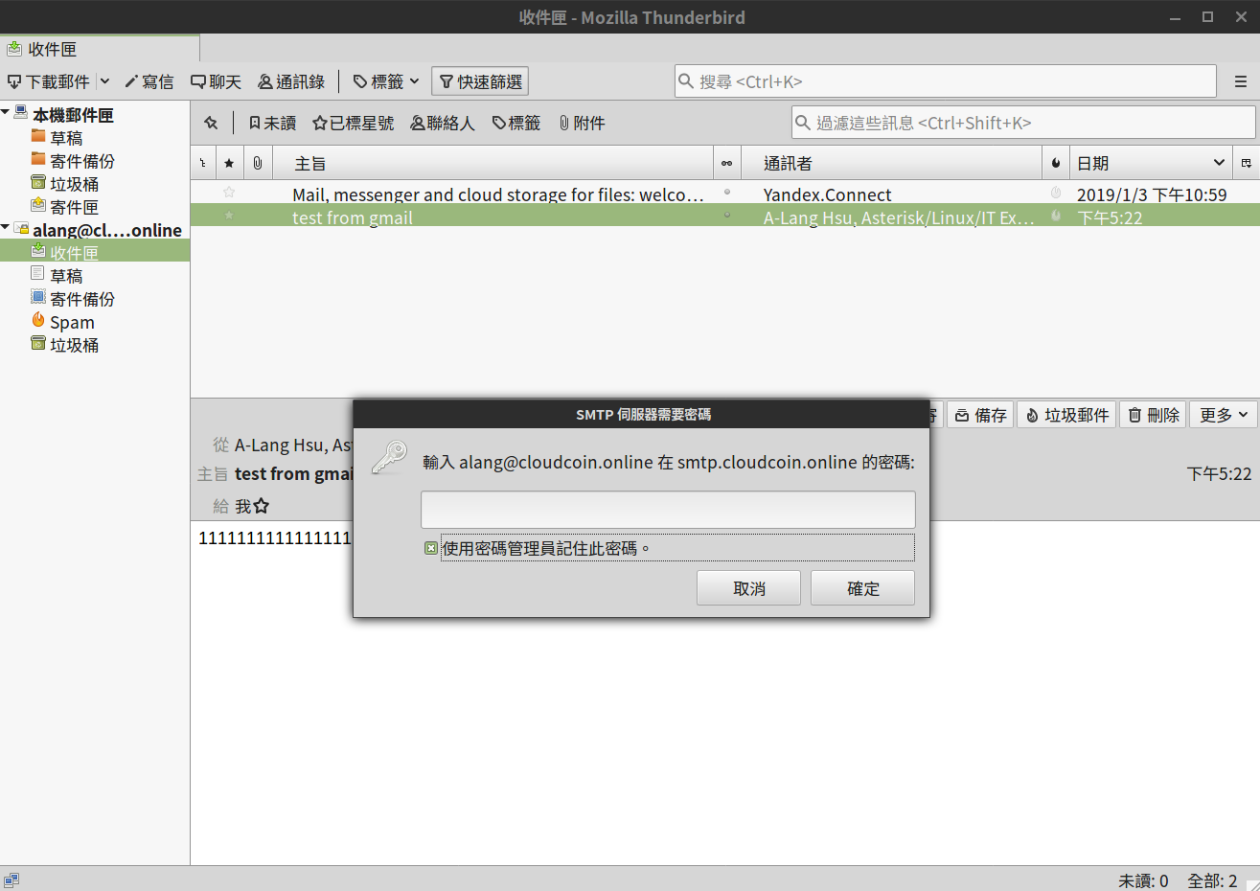This screenshot has height=891, width=1260.
Task: Click the 過濾這些訊息 filter input field
Action: (x=1023, y=123)
